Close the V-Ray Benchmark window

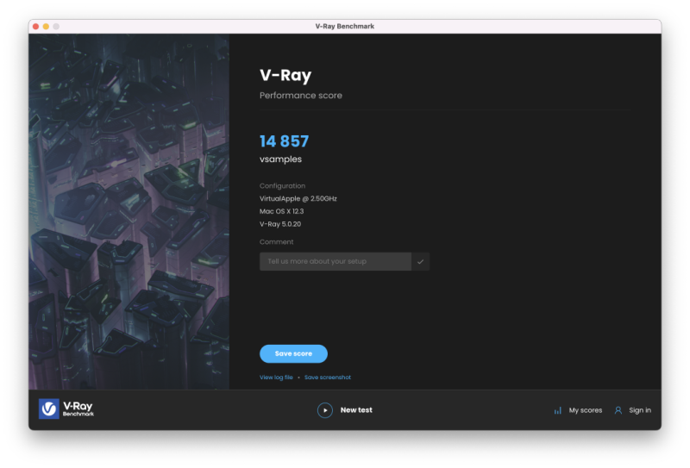click(36, 27)
